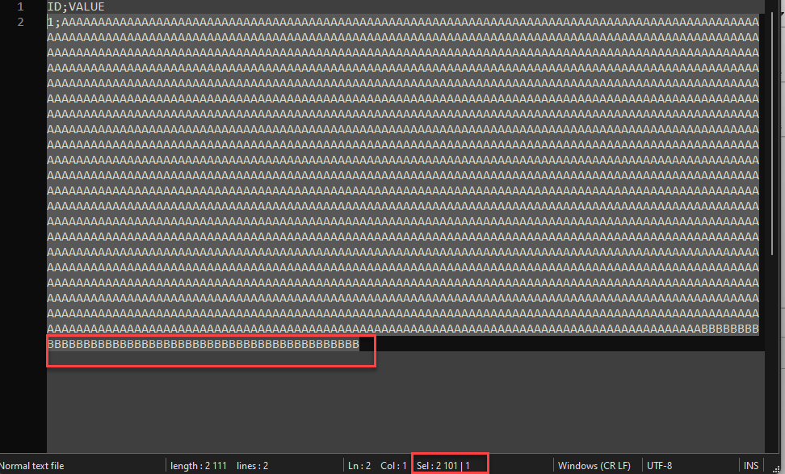Click the 'Col : 1' status entry

pyautogui.click(x=393, y=465)
